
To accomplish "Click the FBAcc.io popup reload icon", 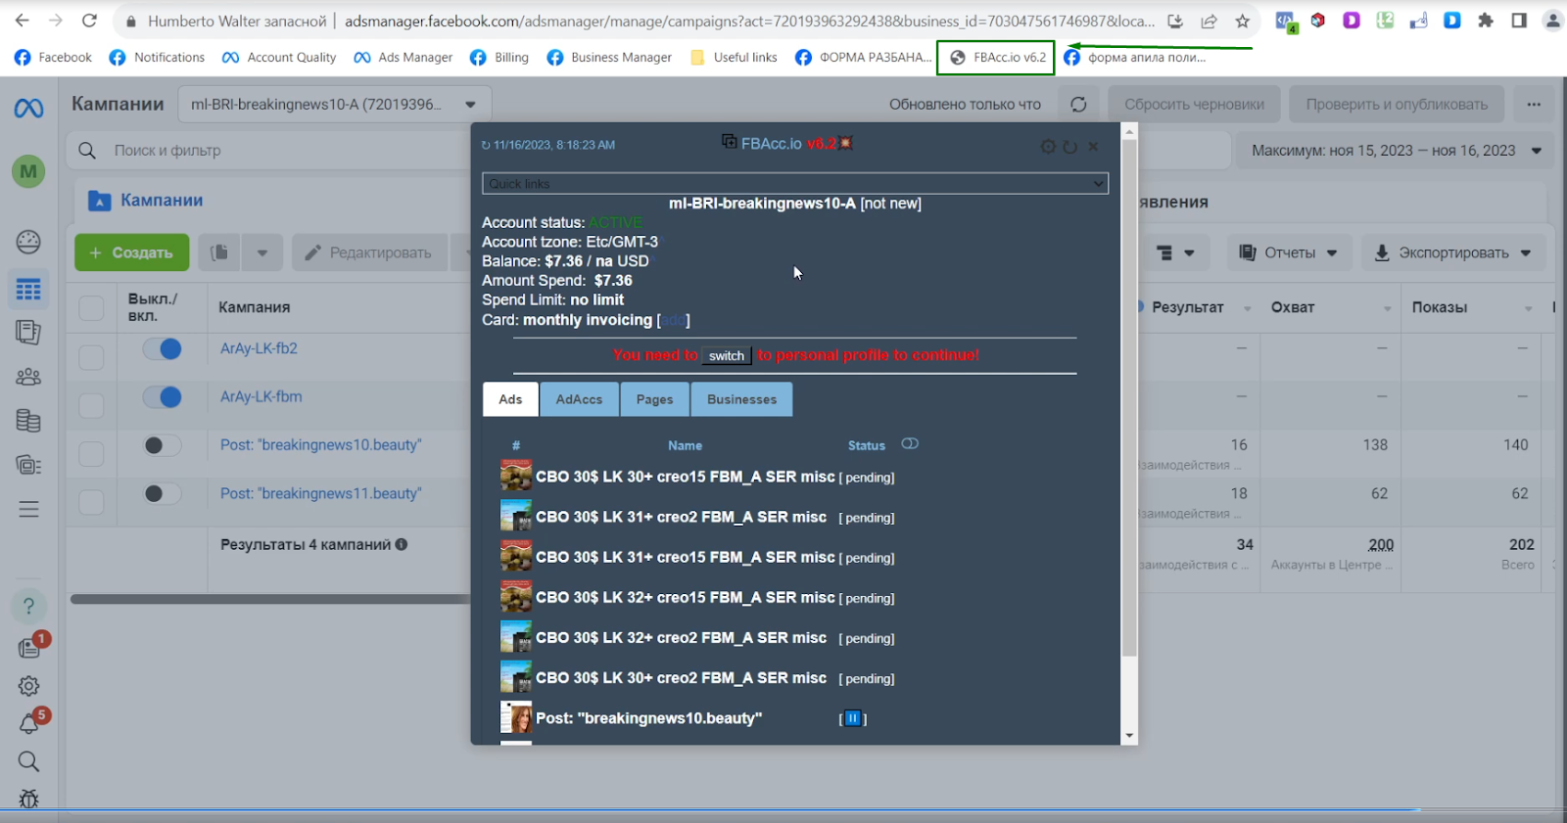I will 1070,147.
